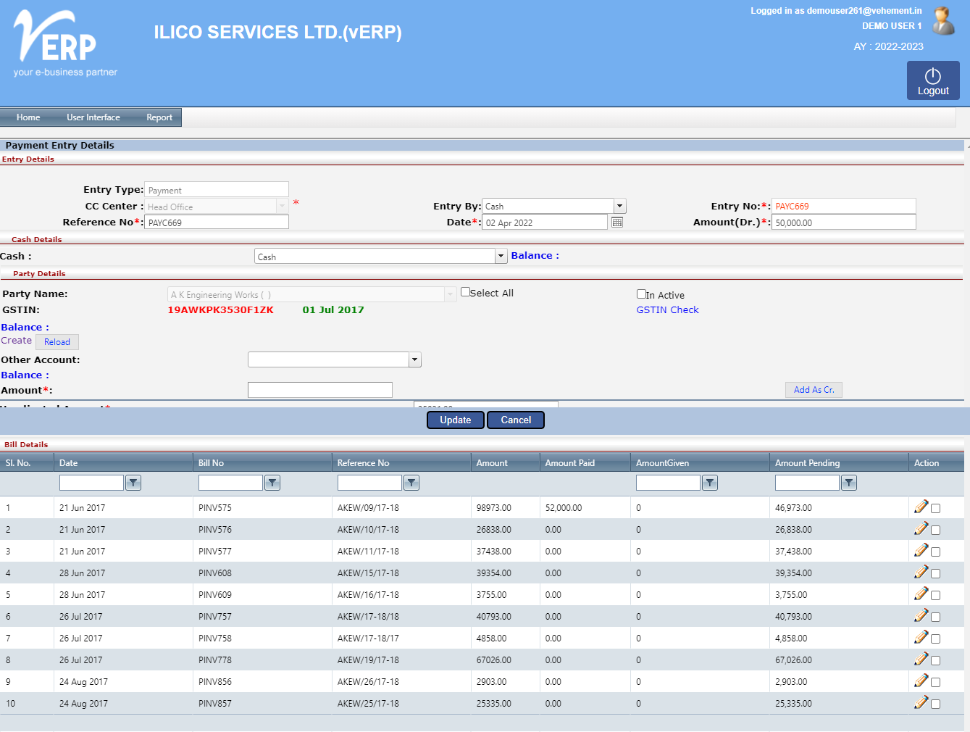
Task: Click the Date column filter icon
Action: pyautogui.click(x=133, y=483)
